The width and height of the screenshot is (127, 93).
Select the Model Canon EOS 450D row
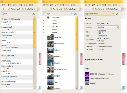pos(17,46)
